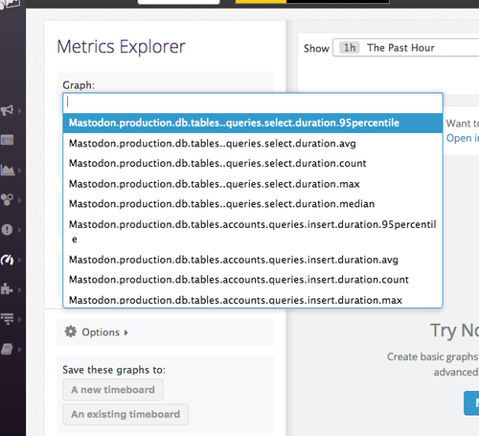Open the Monitors exclamation sidebar icon
Image resolution: width=479 pixels, height=436 pixels.
point(7,230)
